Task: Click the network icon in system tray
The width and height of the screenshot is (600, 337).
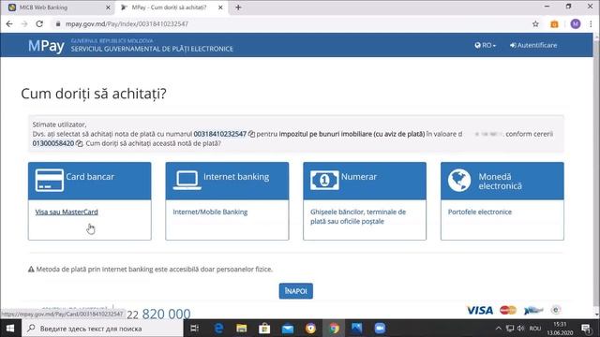Action: coord(510,329)
